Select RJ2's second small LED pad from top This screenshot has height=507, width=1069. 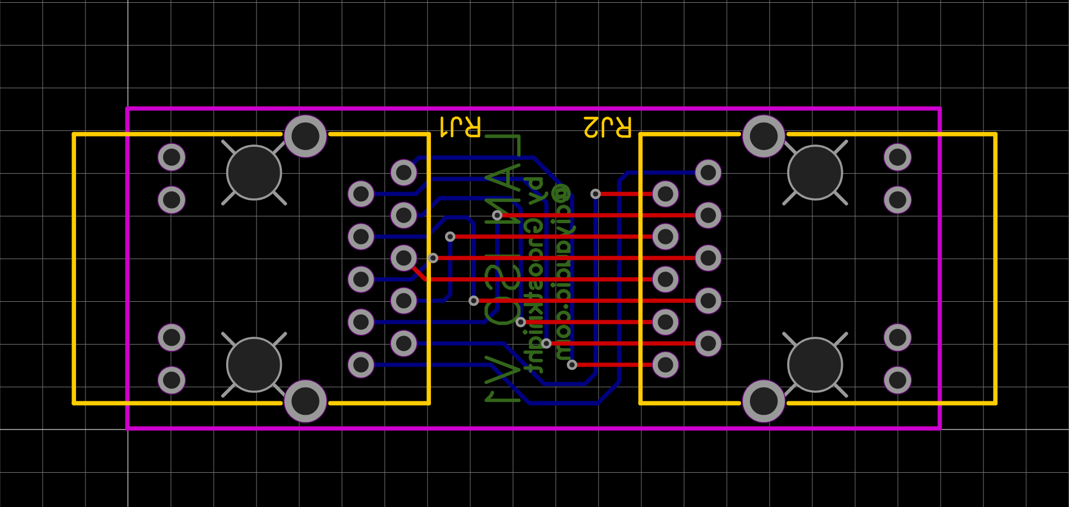point(897,200)
